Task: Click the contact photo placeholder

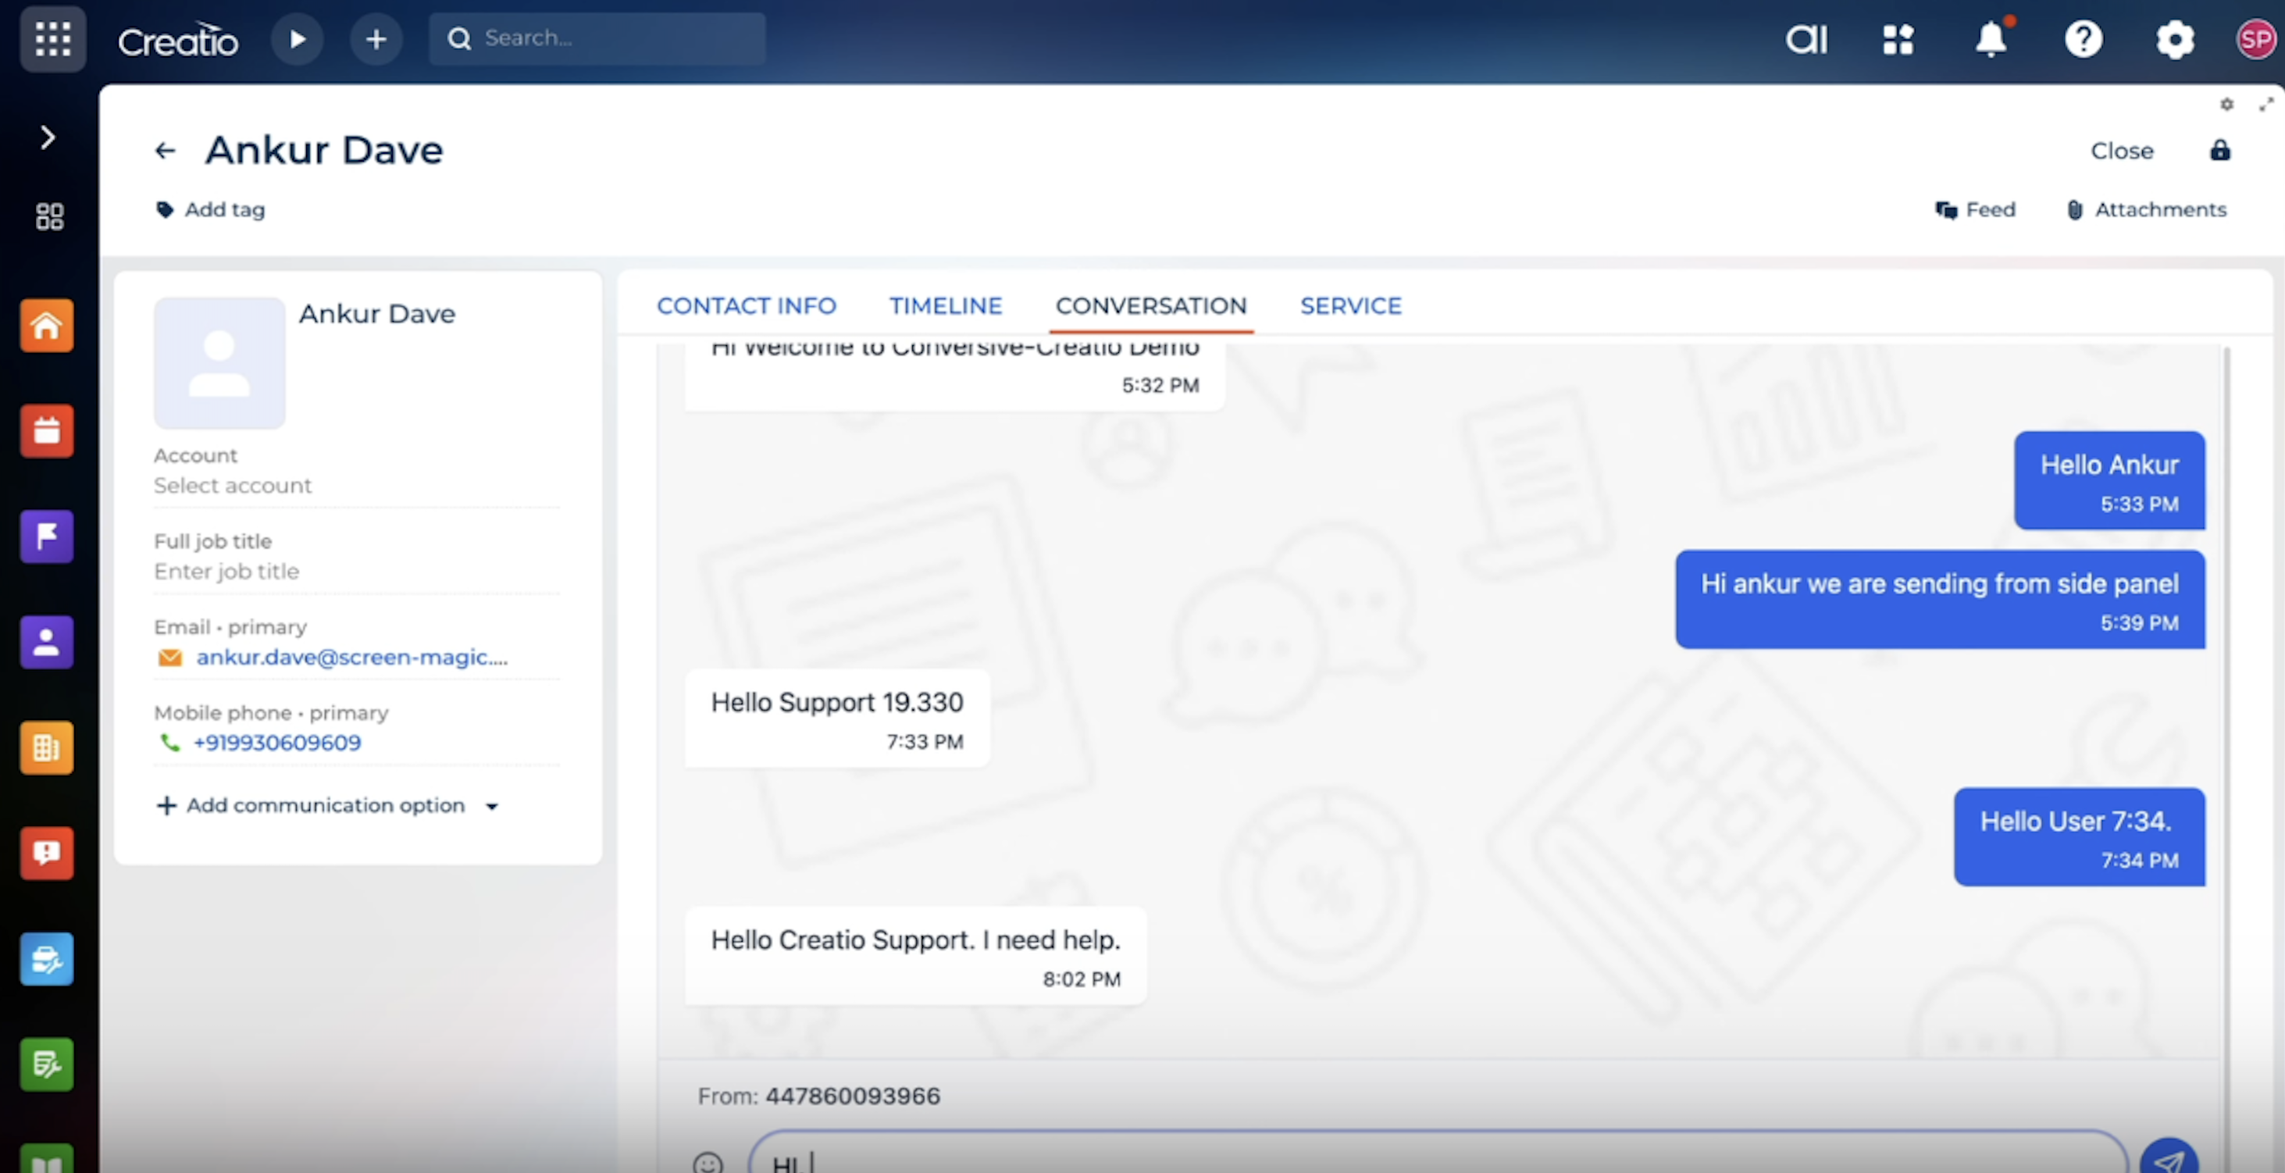Action: (220, 363)
